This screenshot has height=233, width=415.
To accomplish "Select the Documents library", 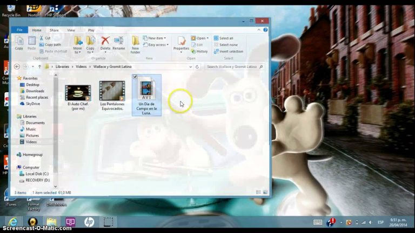I will [35, 122].
